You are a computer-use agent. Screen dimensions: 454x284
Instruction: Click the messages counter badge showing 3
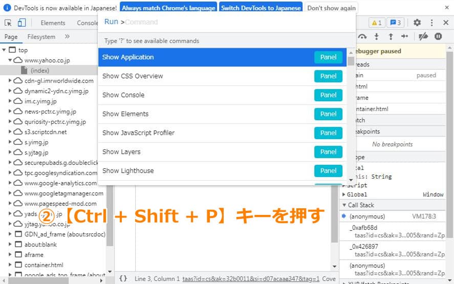click(395, 23)
